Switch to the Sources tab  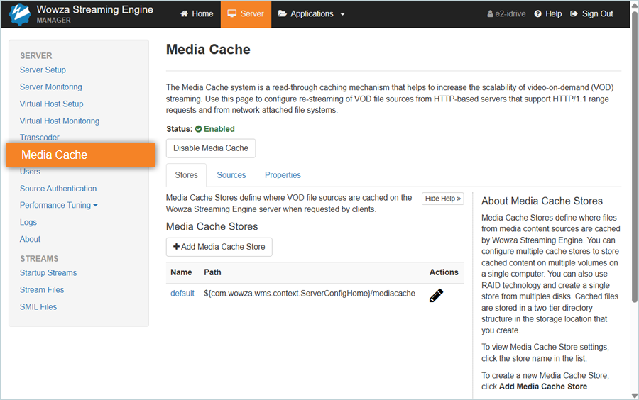click(x=231, y=175)
